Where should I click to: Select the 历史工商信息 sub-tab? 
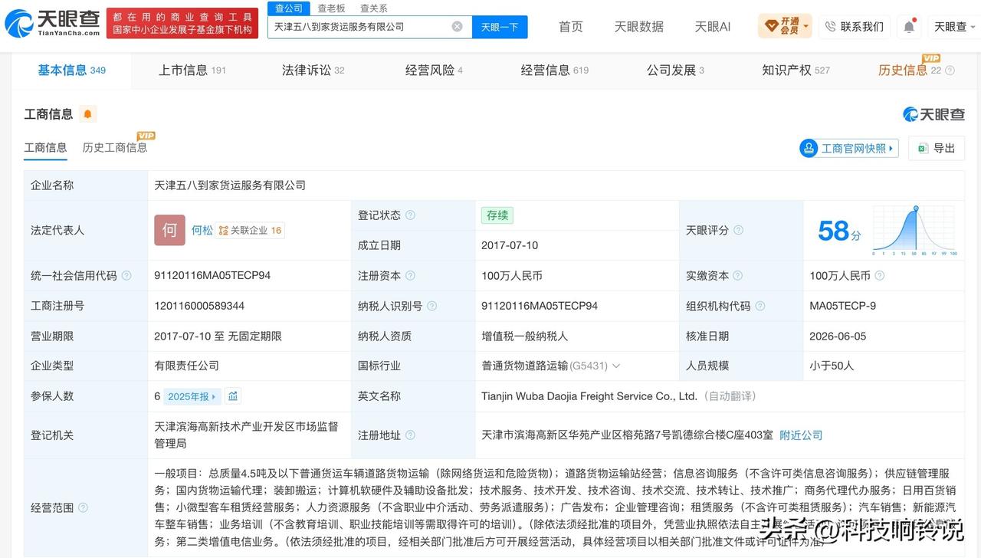tap(115, 148)
